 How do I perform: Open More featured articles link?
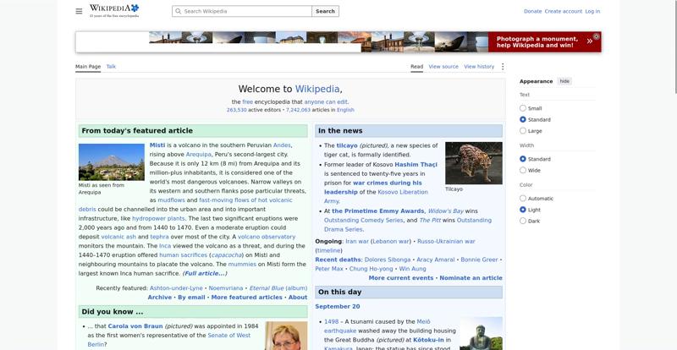[246, 298]
